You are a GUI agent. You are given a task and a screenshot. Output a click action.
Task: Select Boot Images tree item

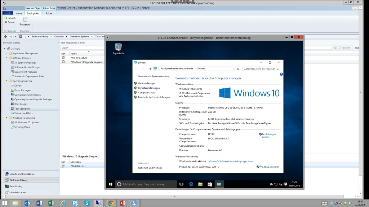19,104
